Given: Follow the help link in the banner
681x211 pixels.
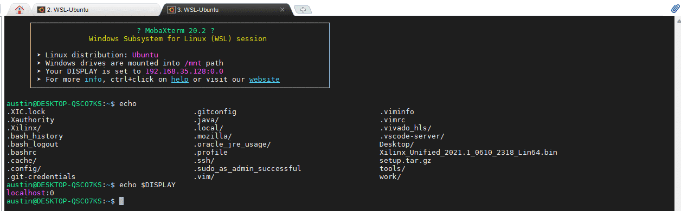Looking at the screenshot, I should (179, 79).
